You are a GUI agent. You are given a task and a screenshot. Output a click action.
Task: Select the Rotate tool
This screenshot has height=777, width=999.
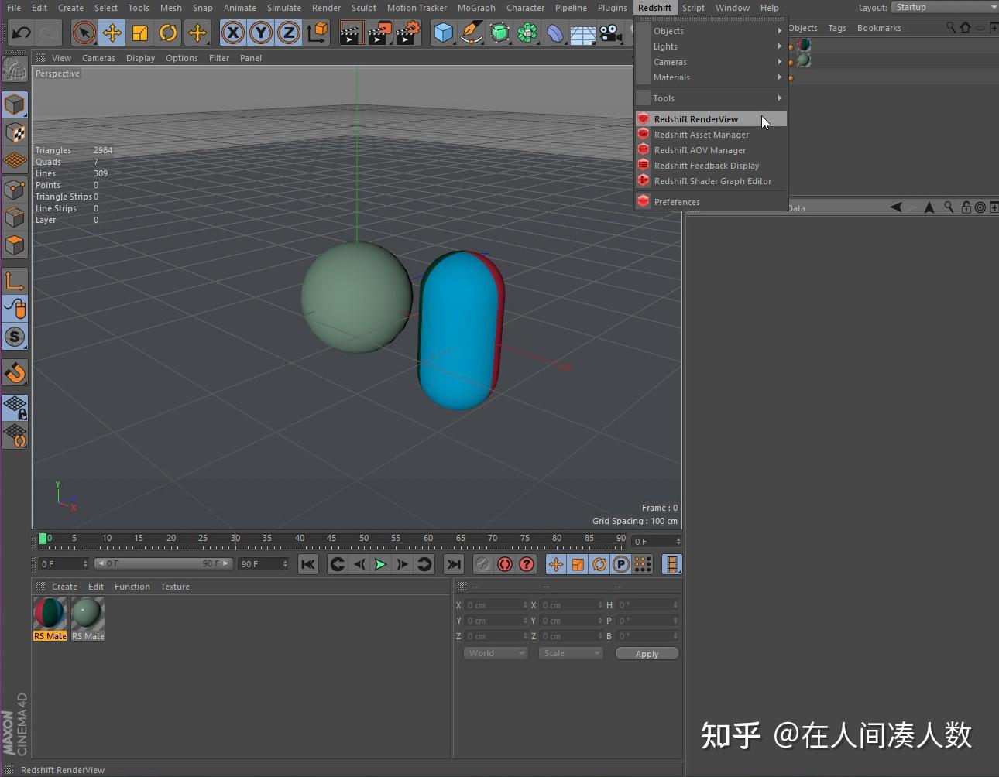point(169,33)
